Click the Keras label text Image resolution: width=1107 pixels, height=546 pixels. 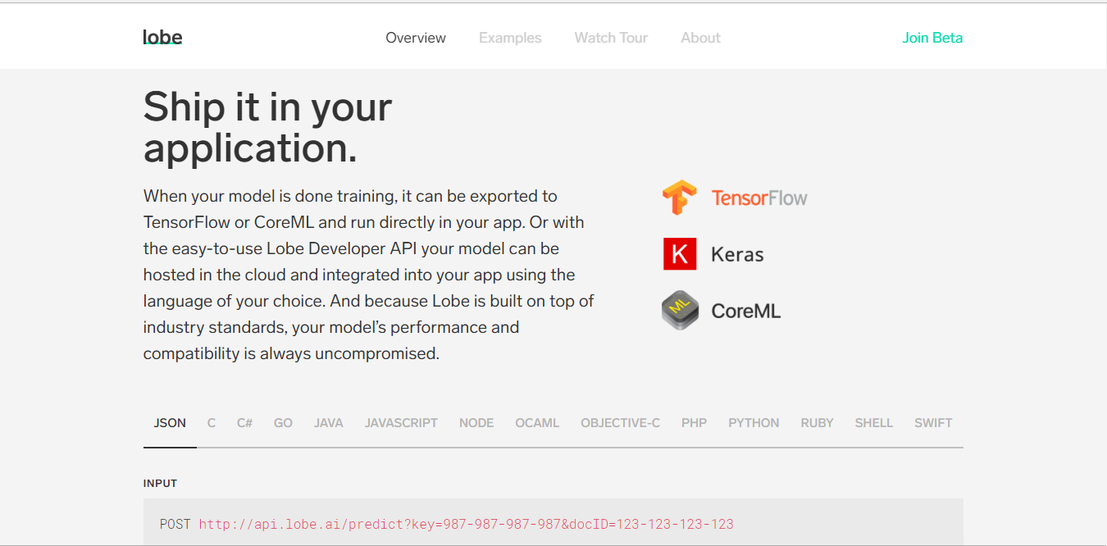tap(737, 254)
